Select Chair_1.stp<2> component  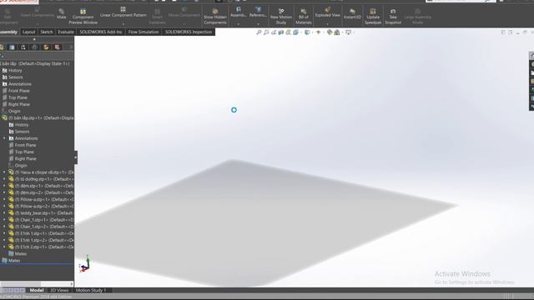point(41,227)
